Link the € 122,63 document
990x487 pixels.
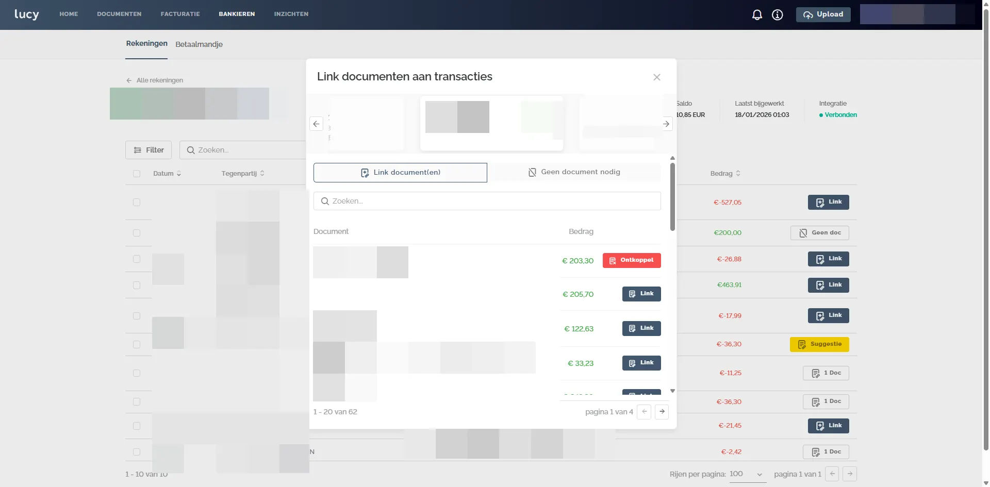(x=641, y=329)
